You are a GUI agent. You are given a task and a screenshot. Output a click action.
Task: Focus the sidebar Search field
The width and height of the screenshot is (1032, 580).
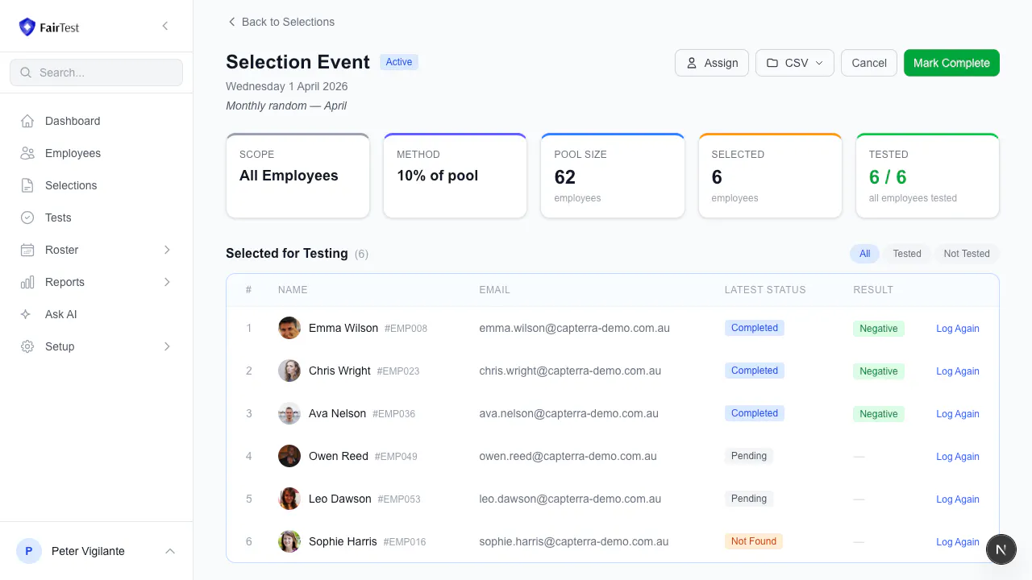tap(97, 72)
